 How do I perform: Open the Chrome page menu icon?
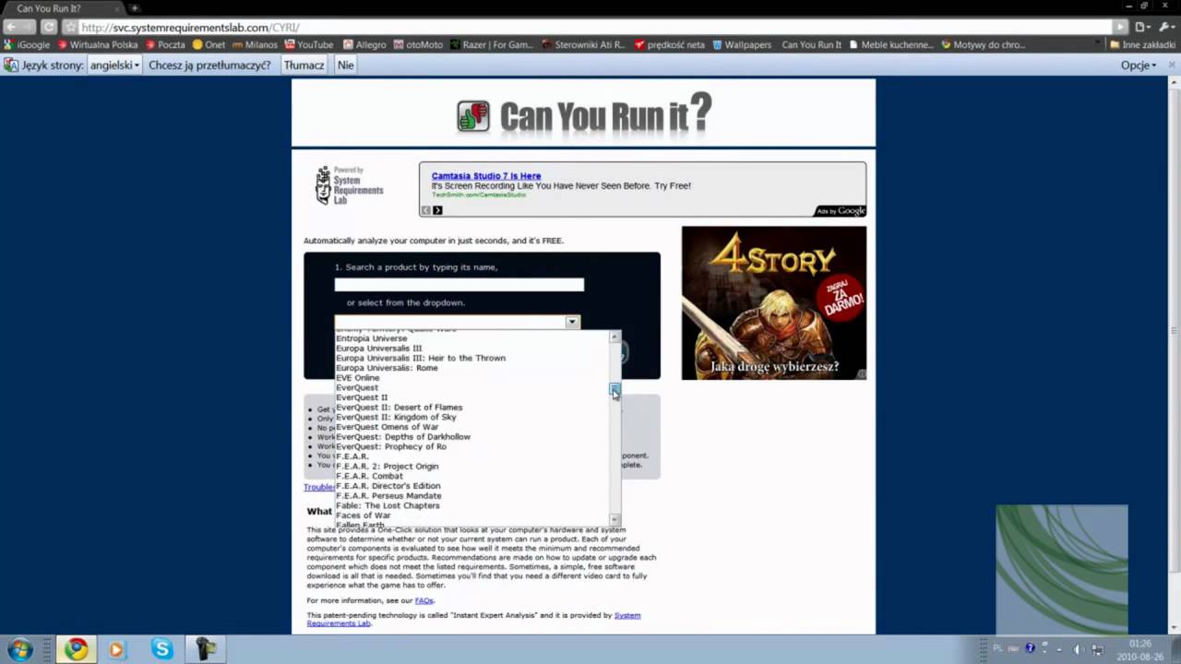(x=1144, y=27)
